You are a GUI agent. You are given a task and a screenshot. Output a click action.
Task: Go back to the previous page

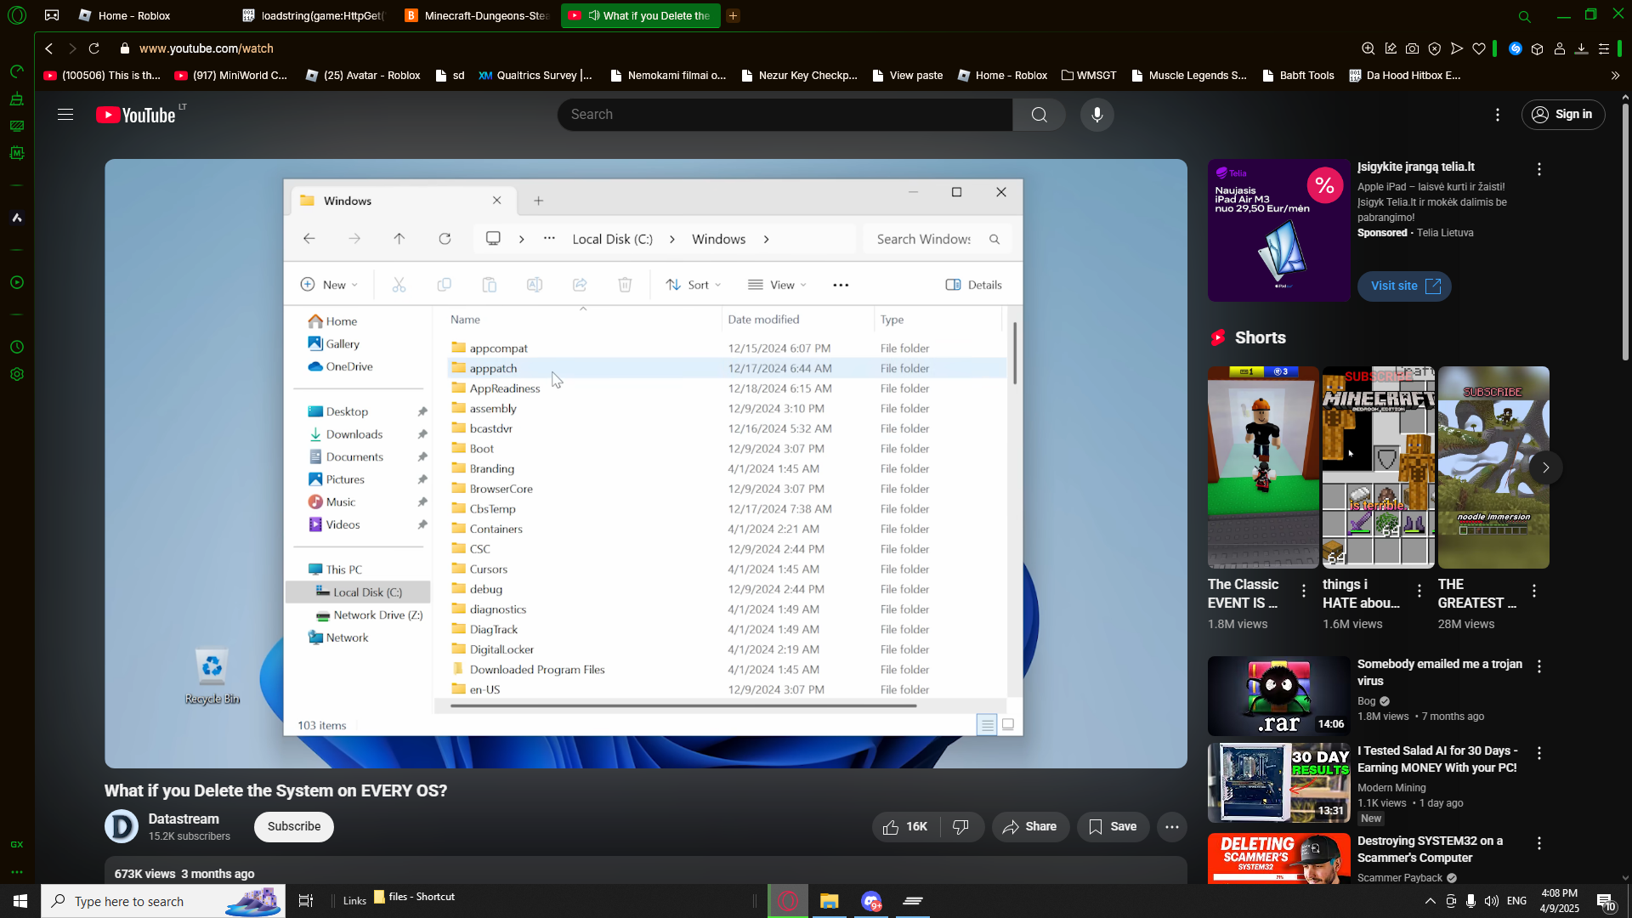[49, 48]
